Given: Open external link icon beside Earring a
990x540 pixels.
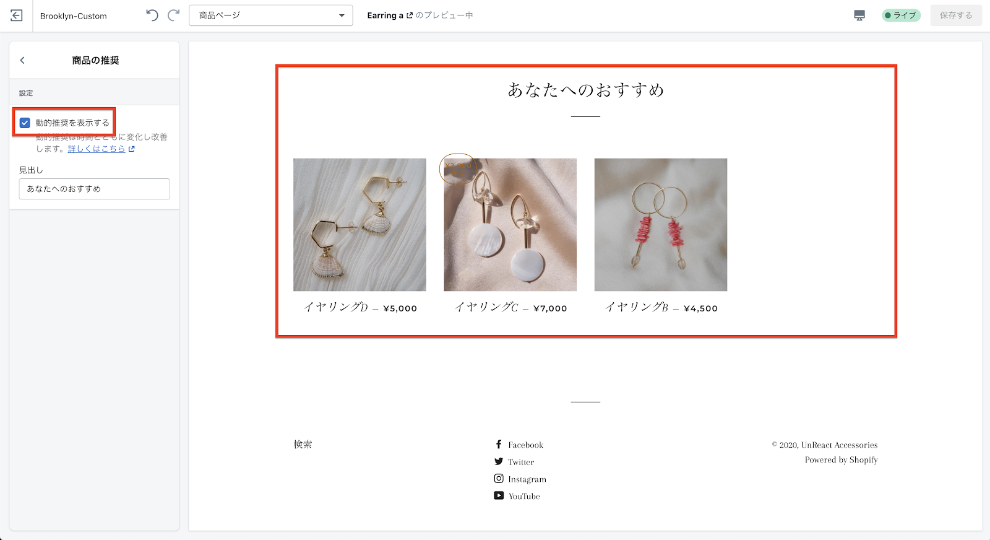Looking at the screenshot, I should [x=410, y=15].
